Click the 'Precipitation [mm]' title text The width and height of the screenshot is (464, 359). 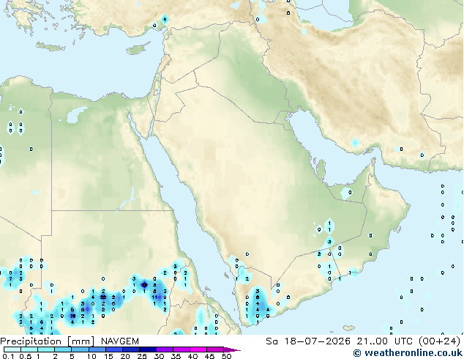(48, 341)
